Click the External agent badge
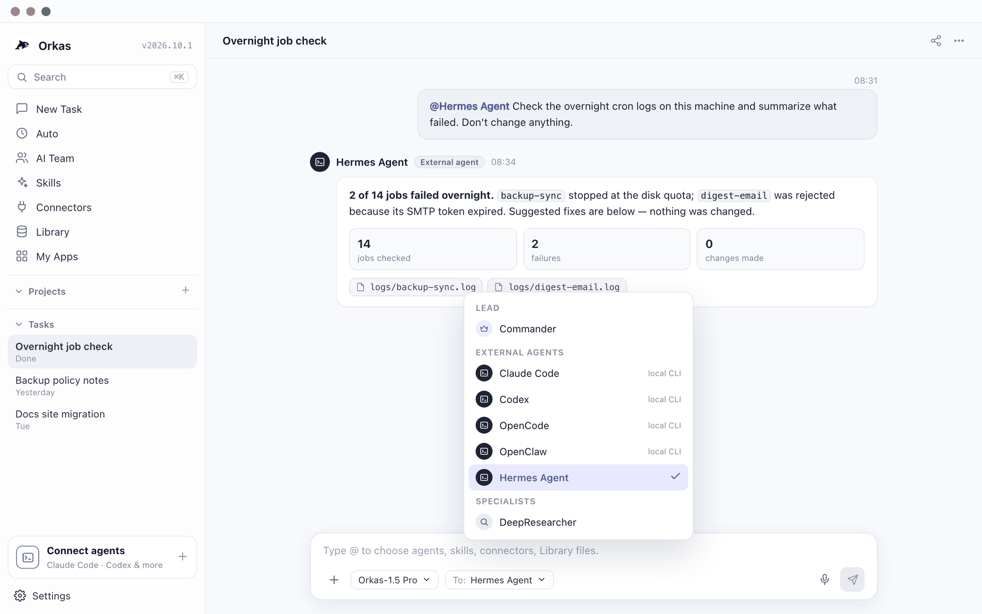This screenshot has height=614, width=982. (x=449, y=162)
